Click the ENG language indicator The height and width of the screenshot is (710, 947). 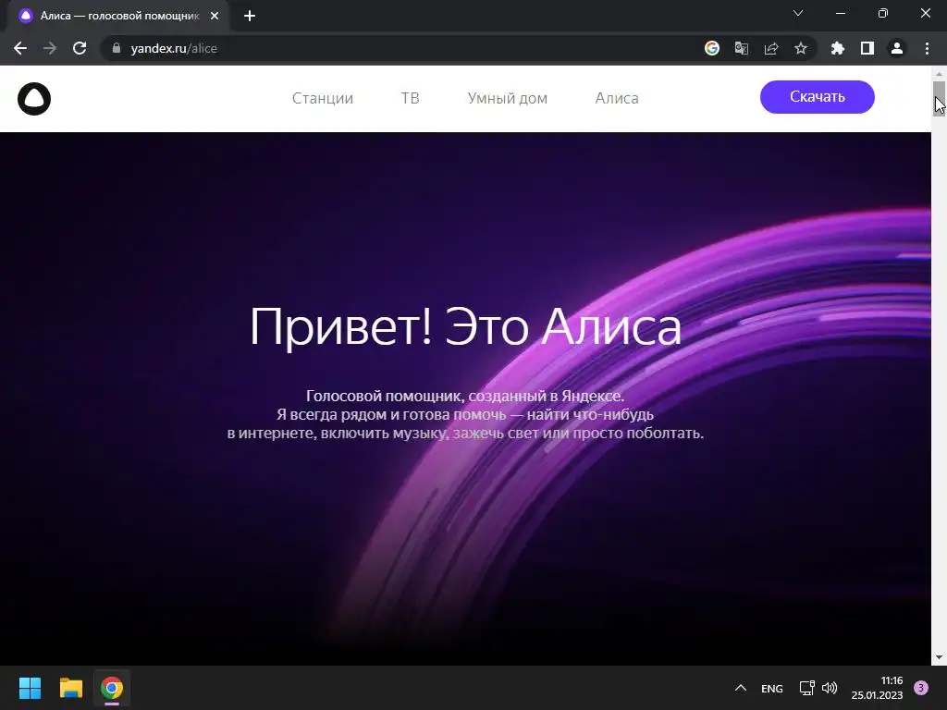point(772,688)
